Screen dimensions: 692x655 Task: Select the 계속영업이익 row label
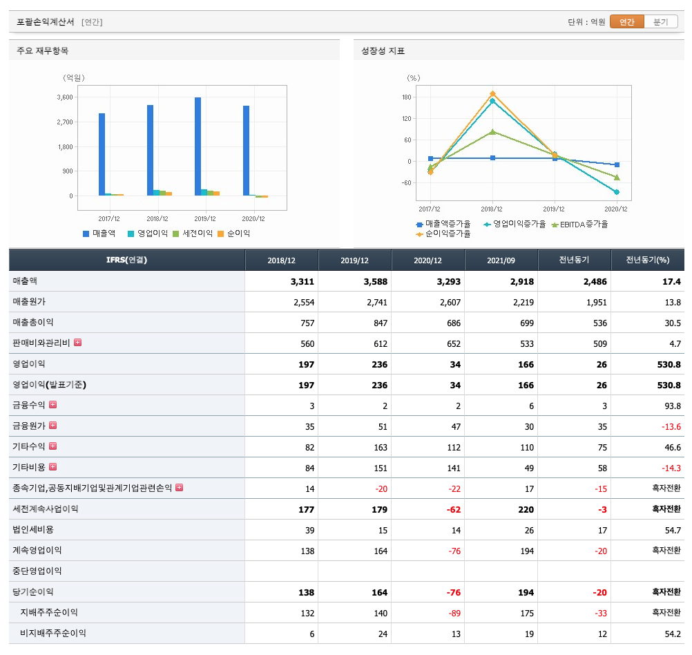point(37,550)
